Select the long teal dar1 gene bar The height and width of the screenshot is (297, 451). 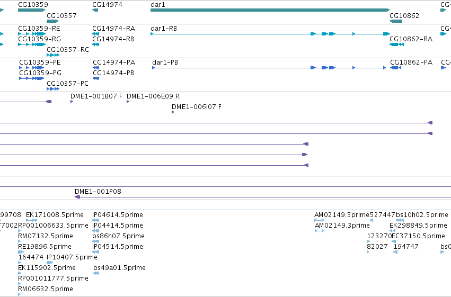(270, 10)
